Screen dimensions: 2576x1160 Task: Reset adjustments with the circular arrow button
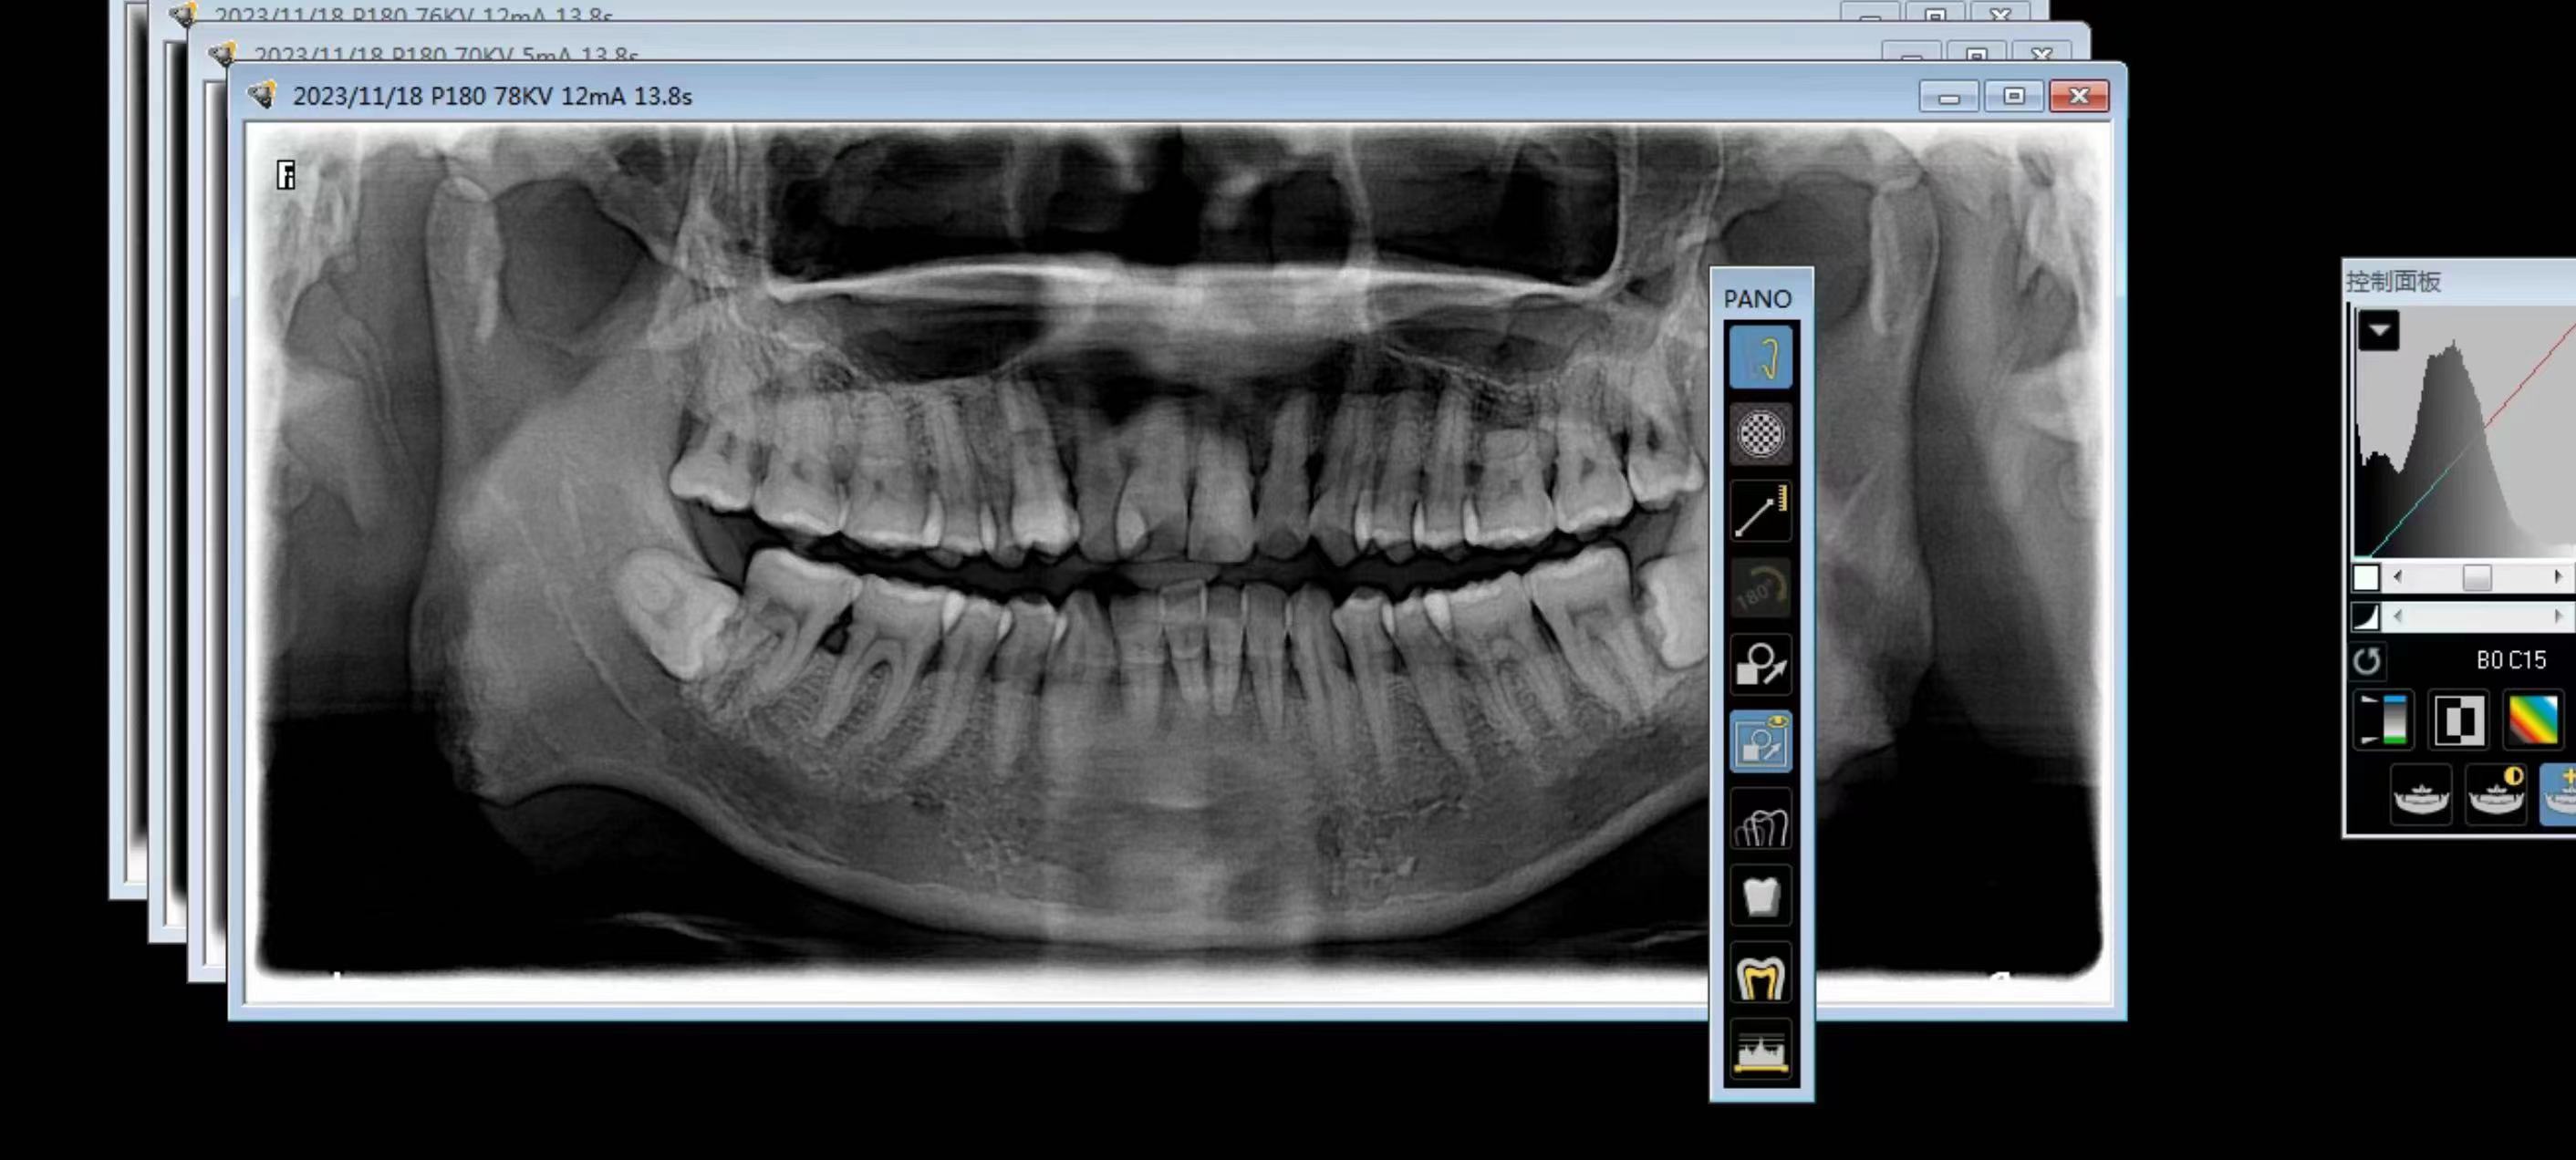pos(2368,660)
